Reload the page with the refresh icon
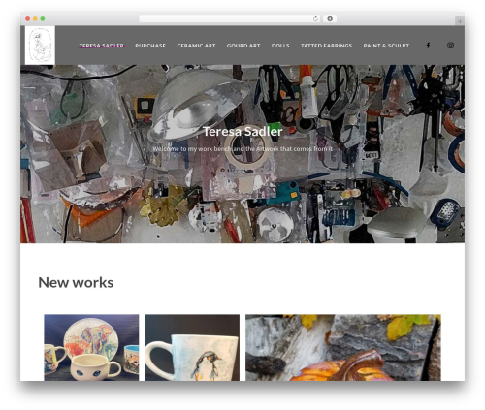 click(315, 18)
